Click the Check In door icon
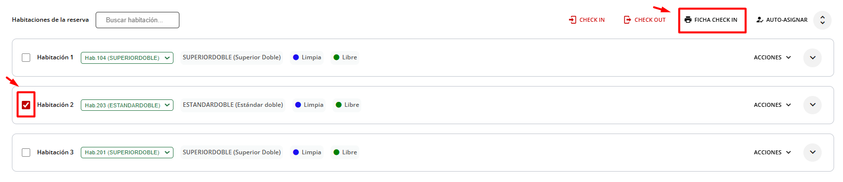The image size is (843, 182). 572,20
